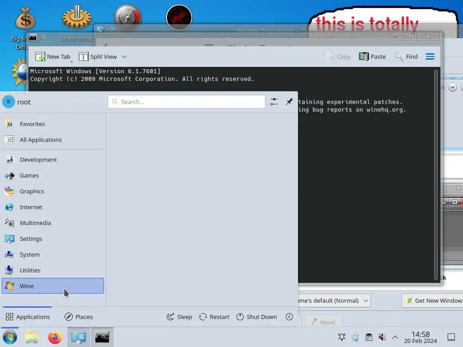This screenshot has height=347, width=463.
Task: Expand hidden system tray icons
Action: 395,337
